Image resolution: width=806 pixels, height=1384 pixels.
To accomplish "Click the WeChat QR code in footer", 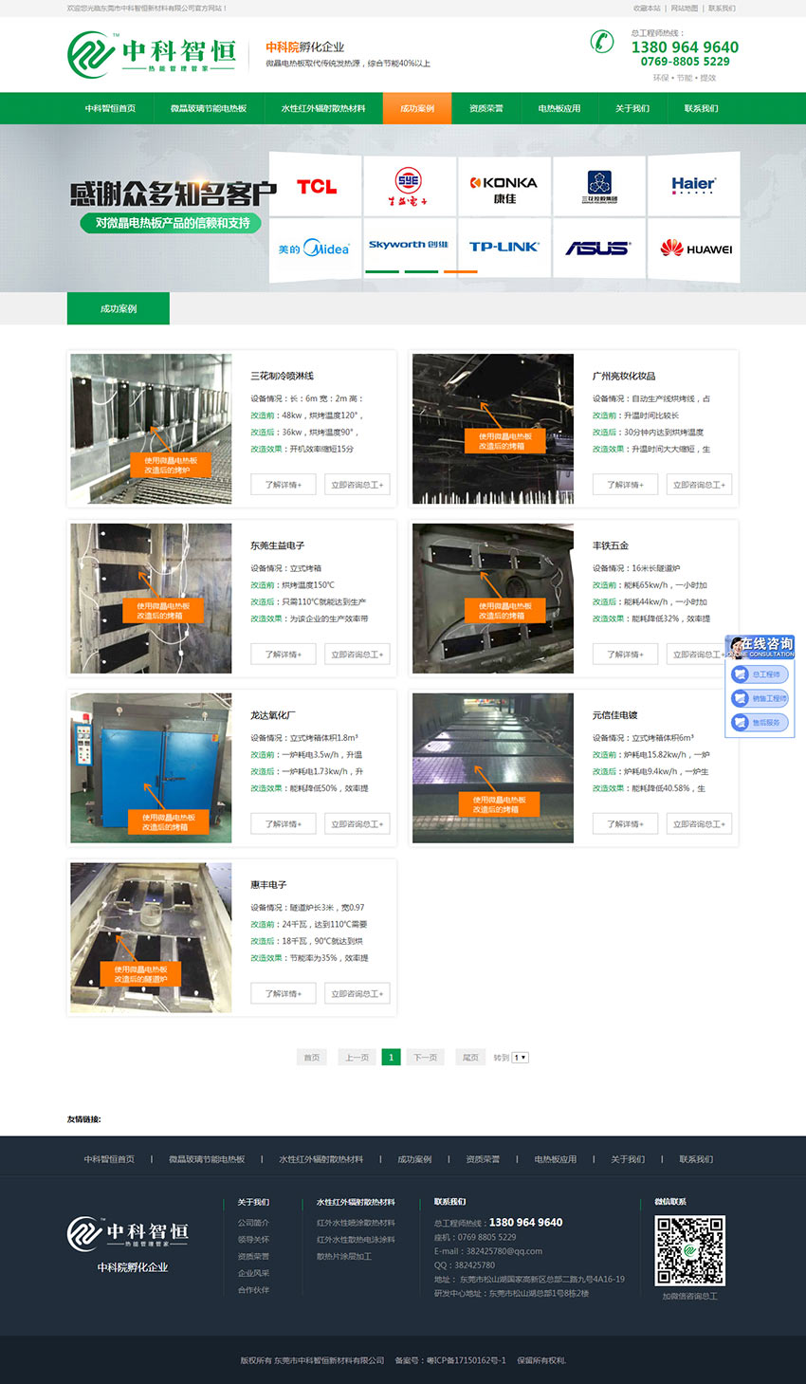I will [x=690, y=1250].
